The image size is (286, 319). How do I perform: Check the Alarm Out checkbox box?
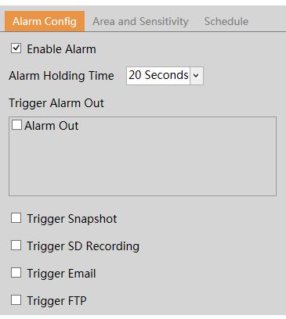click(x=16, y=125)
